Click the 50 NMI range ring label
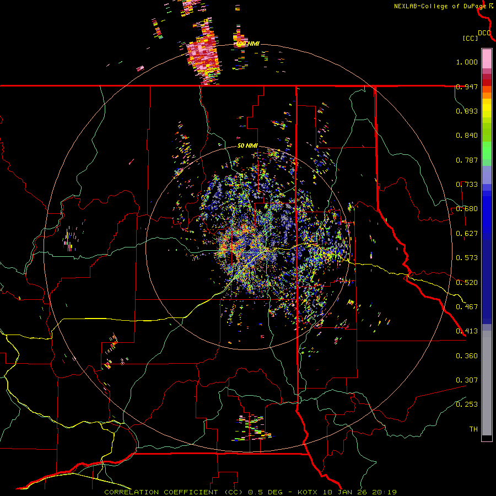 [247, 145]
